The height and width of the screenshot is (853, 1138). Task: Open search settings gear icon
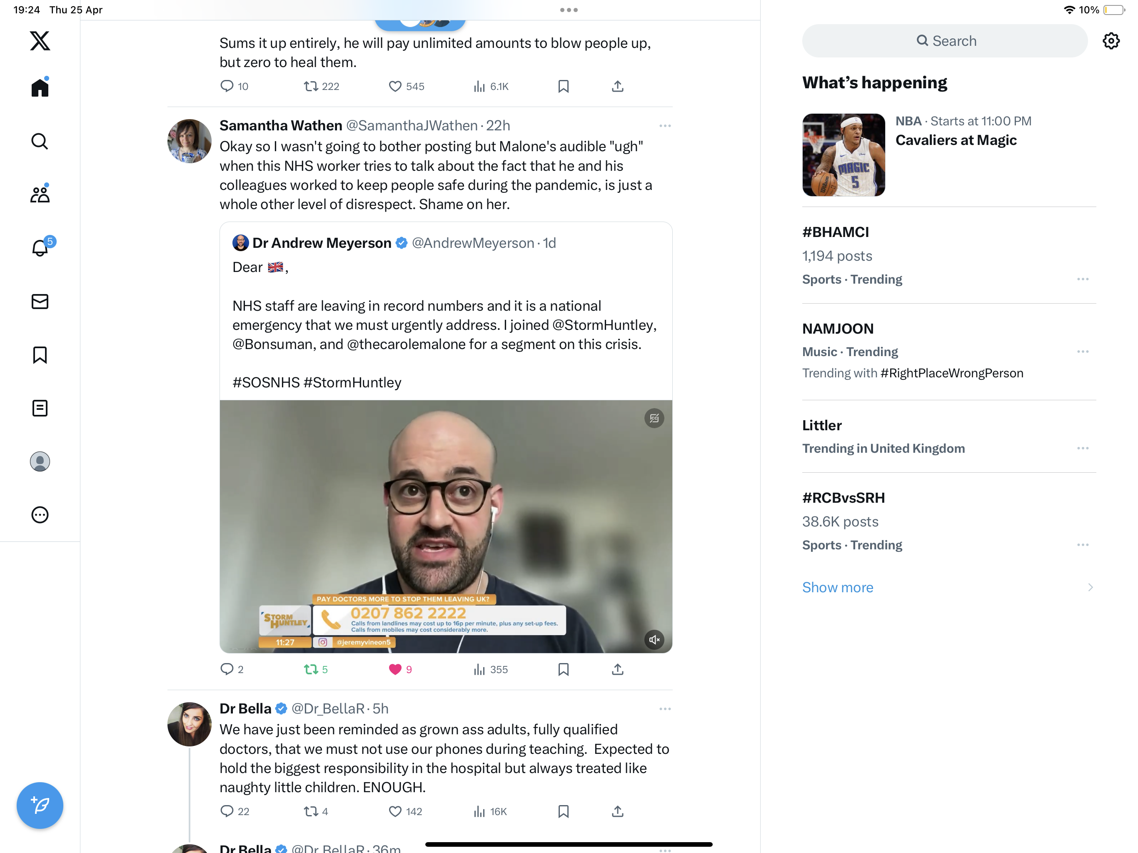(1111, 41)
